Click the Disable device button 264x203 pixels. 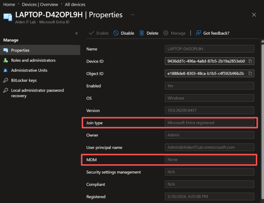tap(124, 33)
